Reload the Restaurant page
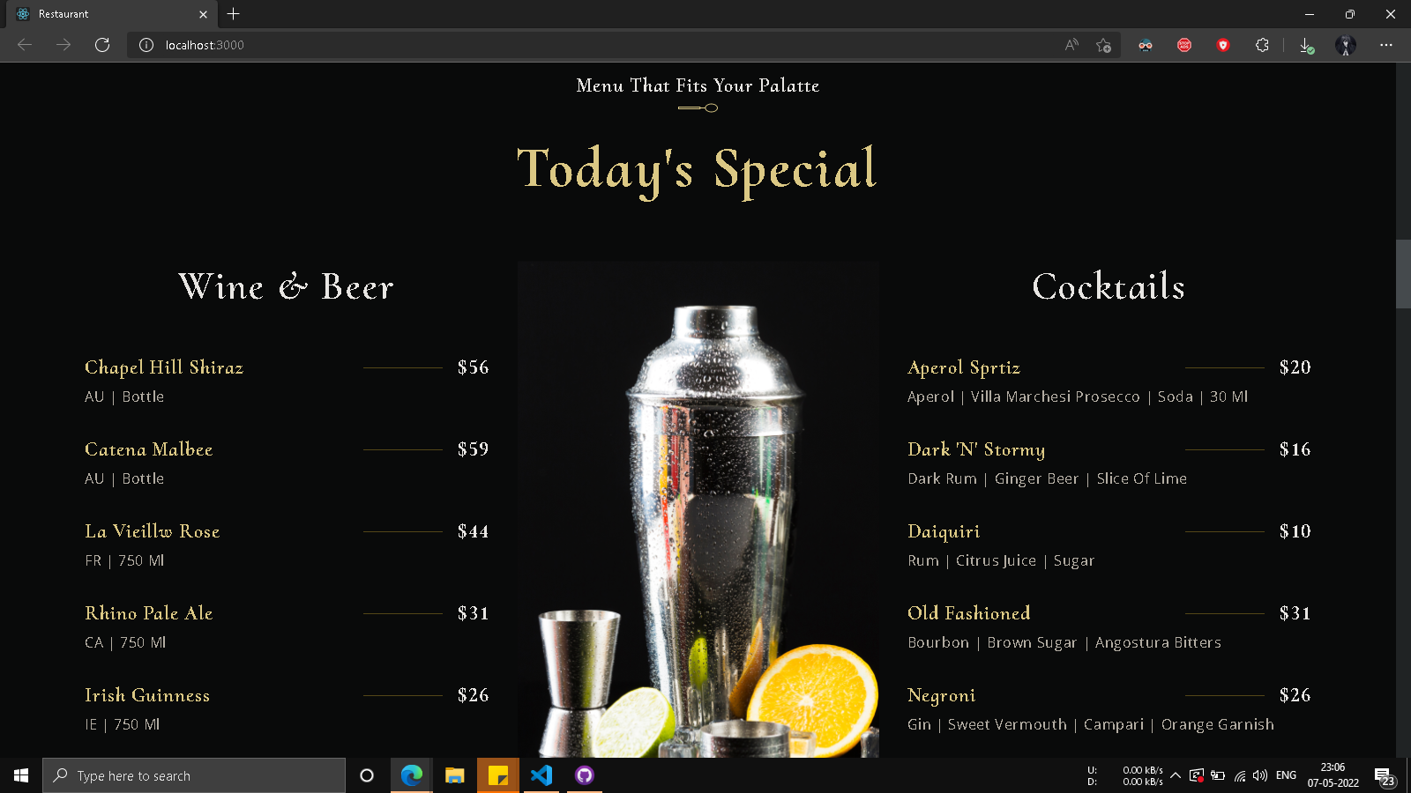 click(x=103, y=45)
